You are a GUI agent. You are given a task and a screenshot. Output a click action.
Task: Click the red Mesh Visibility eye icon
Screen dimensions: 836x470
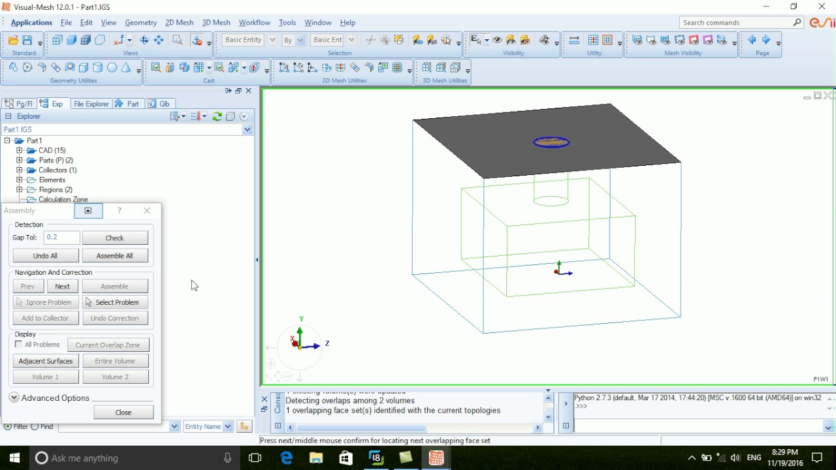coord(694,40)
